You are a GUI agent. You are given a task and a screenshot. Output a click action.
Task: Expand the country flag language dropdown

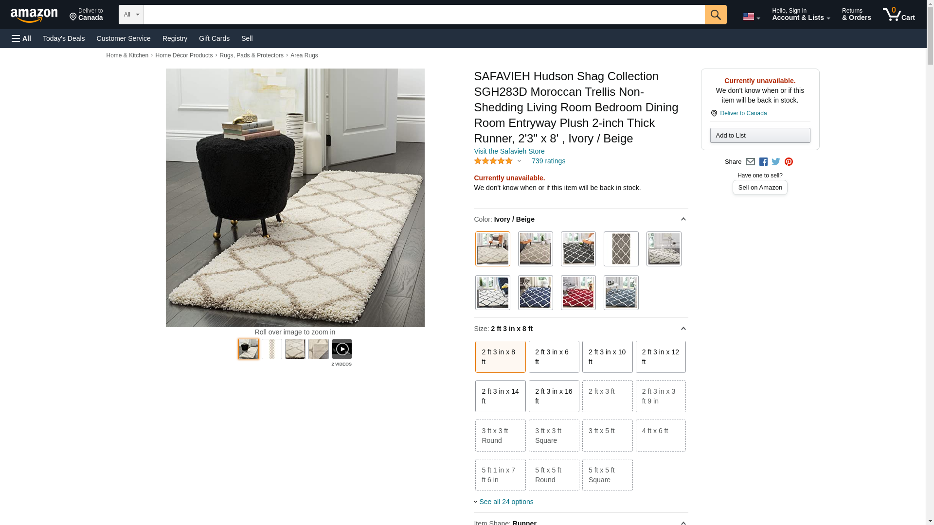(751, 17)
